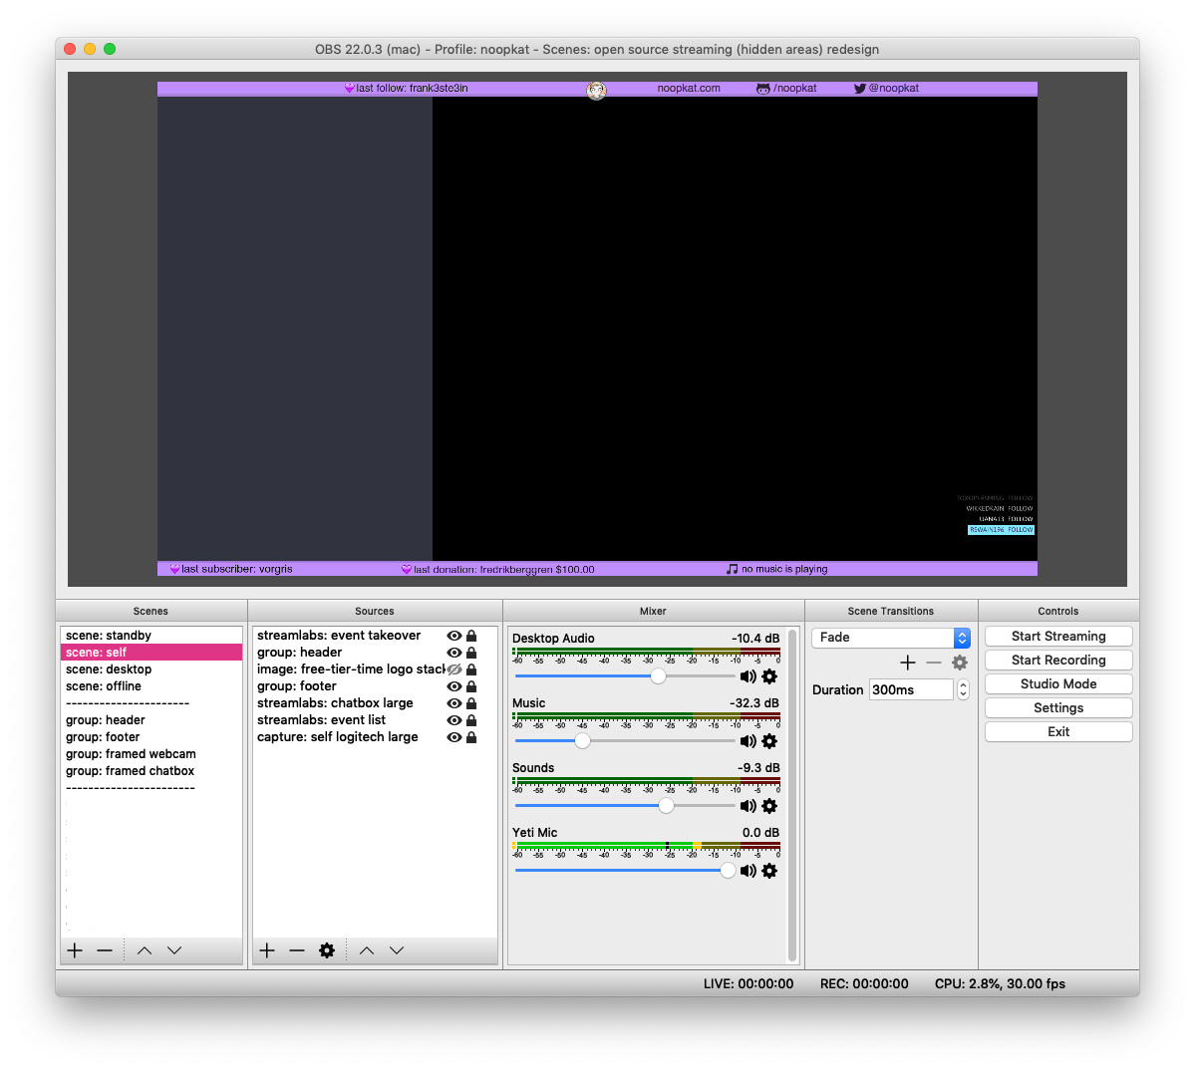Image resolution: width=1195 pixels, height=1070 pixels.
Task: Add a scene transition with plus icon
Action: (908, 663)
